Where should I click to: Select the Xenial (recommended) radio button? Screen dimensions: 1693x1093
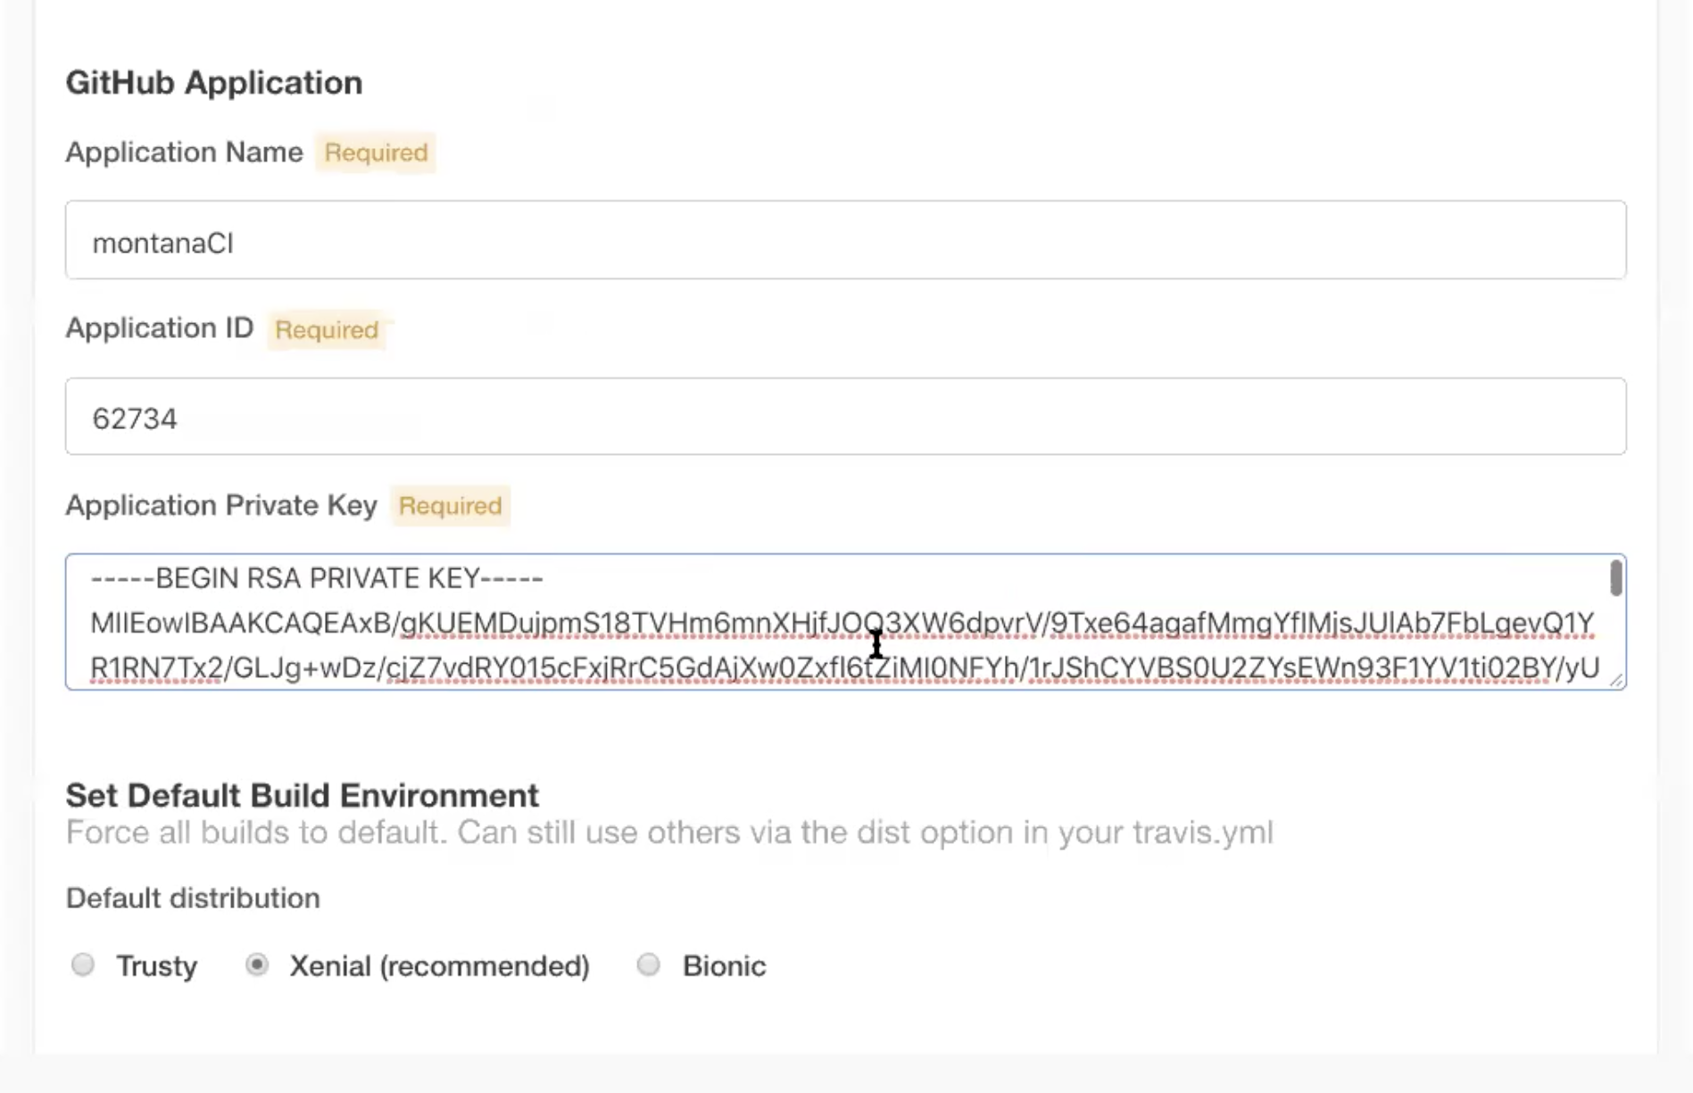(x=257, y=965)
